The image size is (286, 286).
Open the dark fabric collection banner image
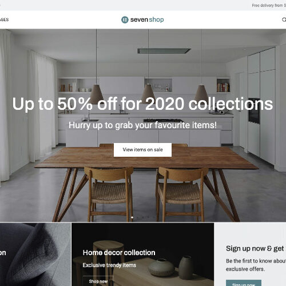pyautogui.click(x=35, y=255)
